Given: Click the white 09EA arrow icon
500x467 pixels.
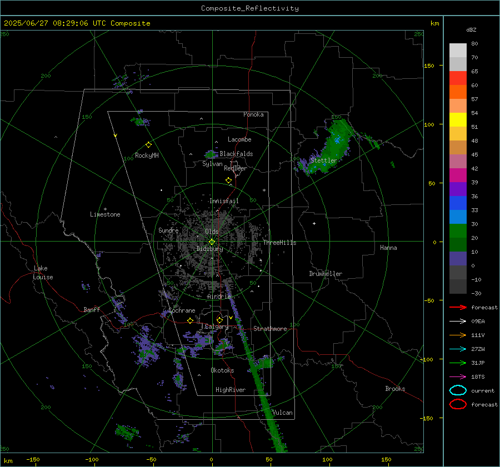Looking at the screenshot, I should 458,322.
